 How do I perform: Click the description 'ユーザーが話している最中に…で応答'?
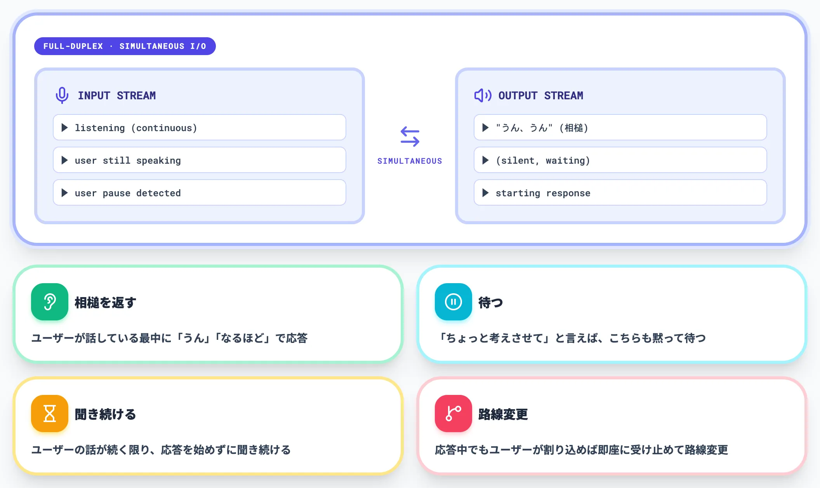(x=169, y=338)
